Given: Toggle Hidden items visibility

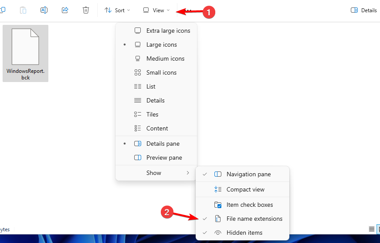Looking at the screenshot, I should [244, 233].
